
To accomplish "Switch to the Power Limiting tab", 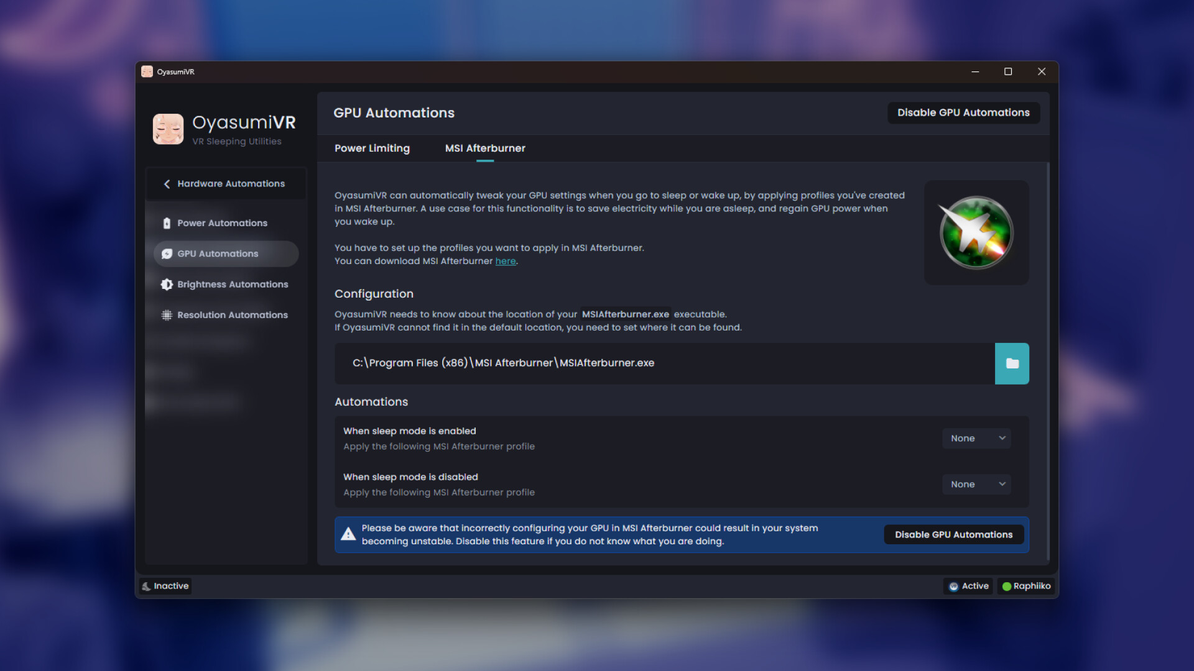I will coord(372,148).
